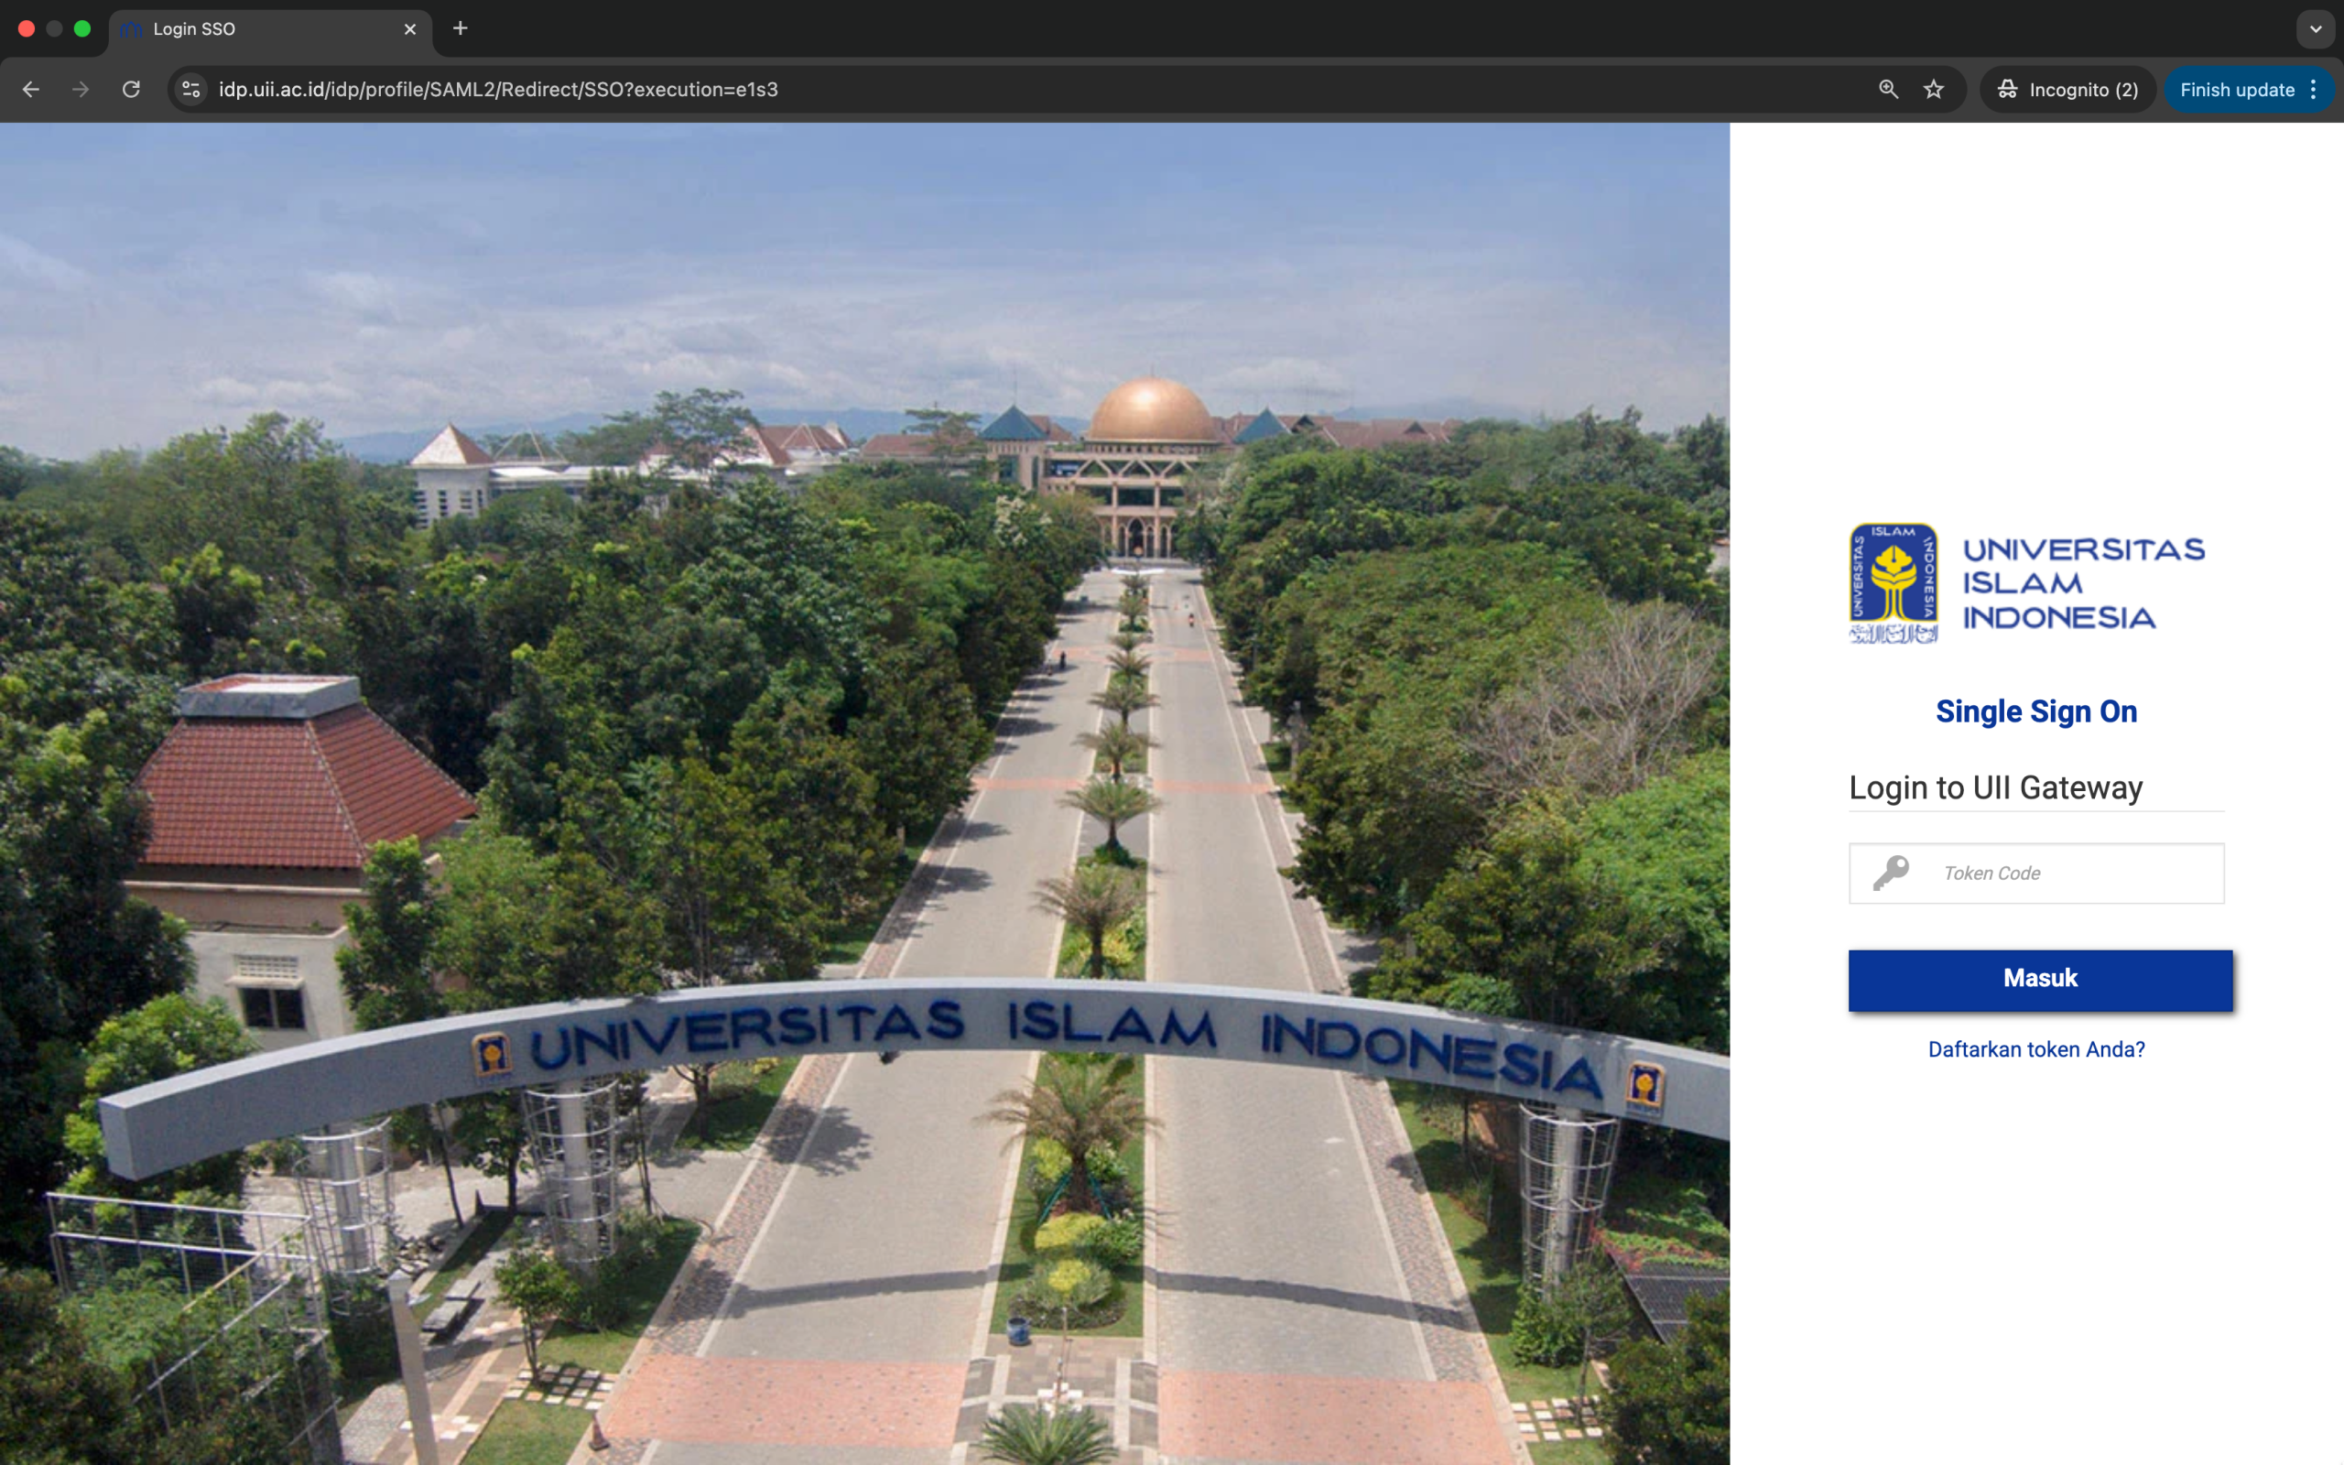Click the zoom magnifier icon in address bar
2344x1465 pixels.
coord(1888,89)
